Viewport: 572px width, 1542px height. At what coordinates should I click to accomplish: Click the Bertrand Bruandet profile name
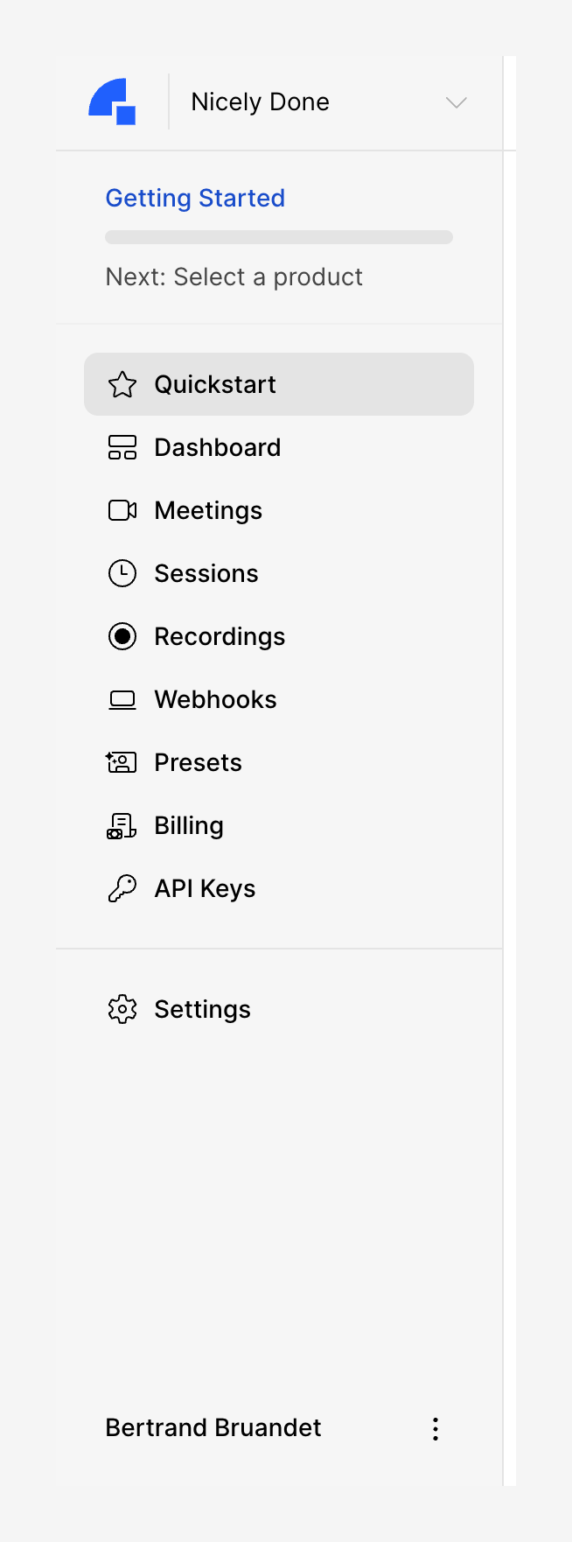[x=213, y=1427]
